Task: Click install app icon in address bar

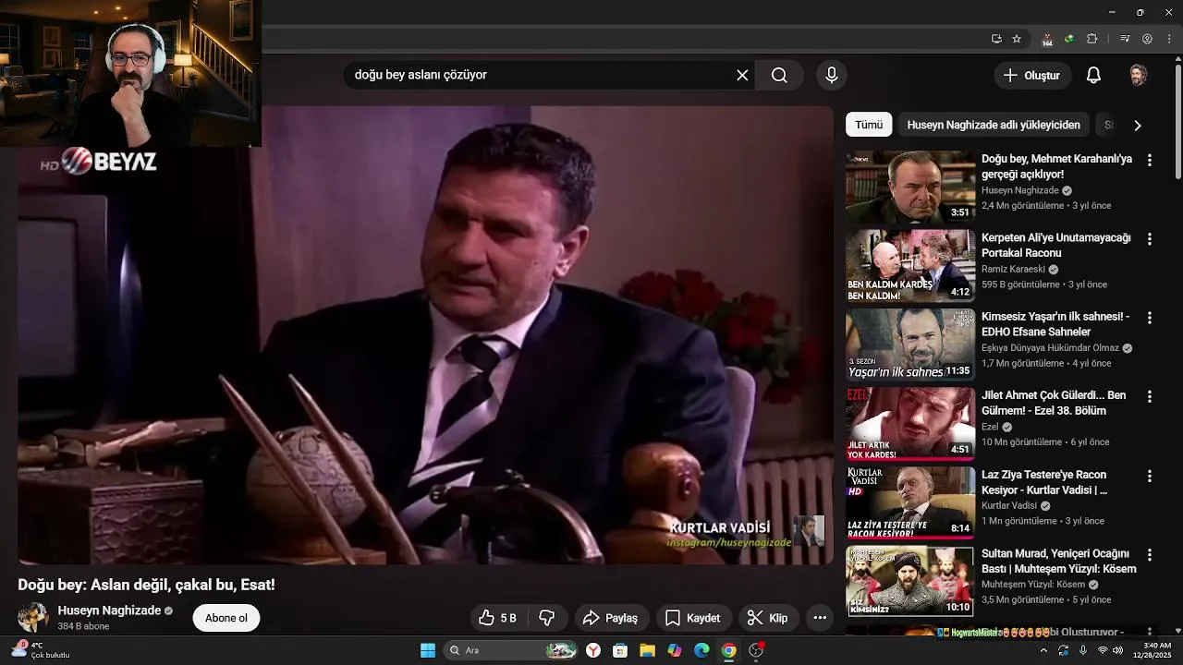Action: (x=996, y=39)
